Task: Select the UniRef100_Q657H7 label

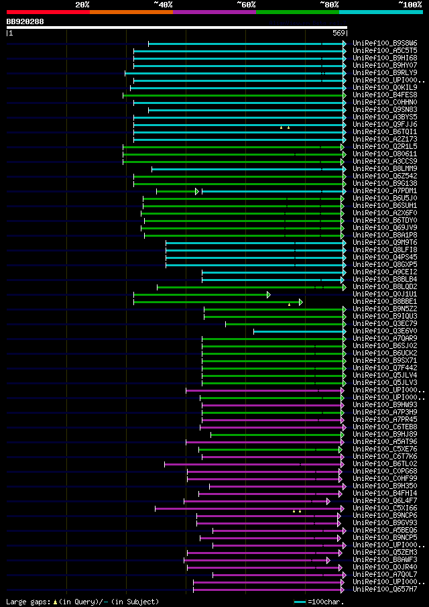Action: (385, 589)
